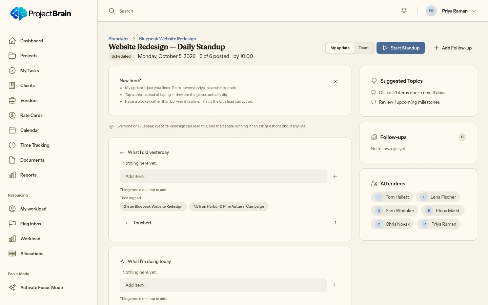Click today's Add item field
This screenshot has width=488, height=305.
[223, 285]
